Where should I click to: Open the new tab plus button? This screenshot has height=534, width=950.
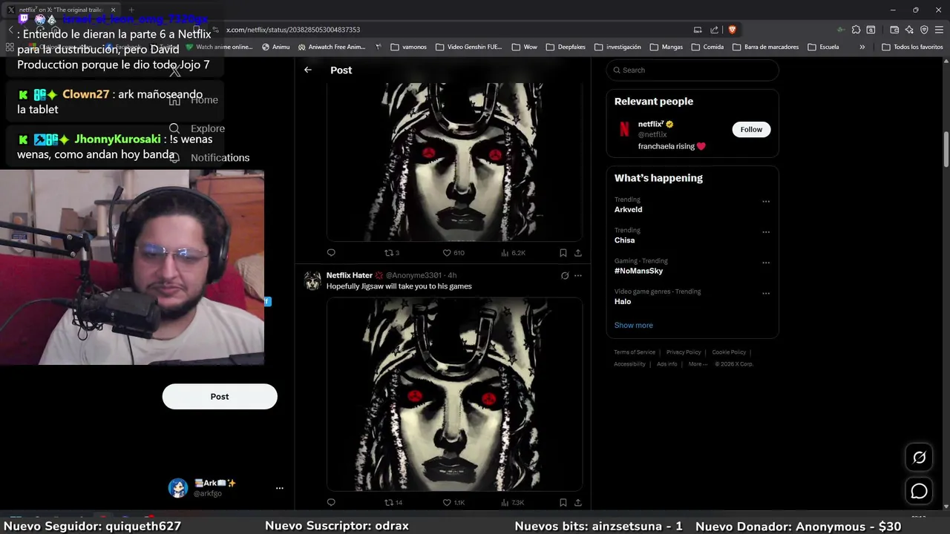coord(131,10)
